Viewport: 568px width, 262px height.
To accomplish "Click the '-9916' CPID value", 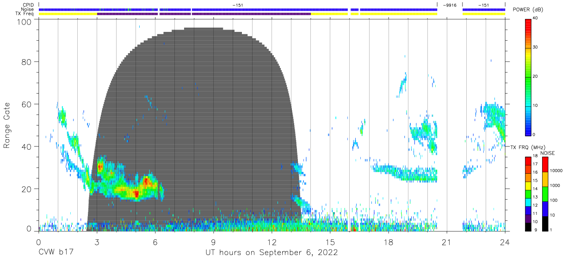I will pyautogui.click(x=450, y=5).
